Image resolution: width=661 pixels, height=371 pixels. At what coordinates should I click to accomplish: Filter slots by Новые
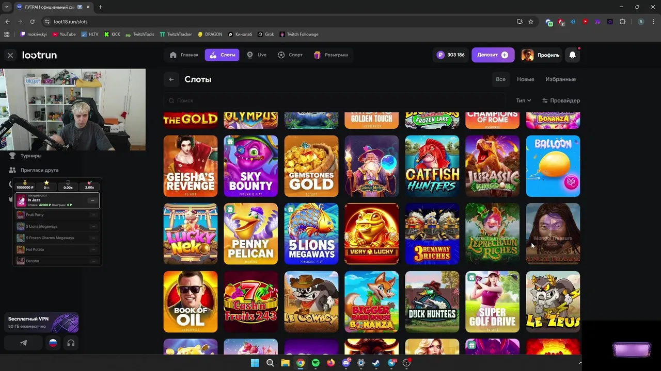coord(526,79)
